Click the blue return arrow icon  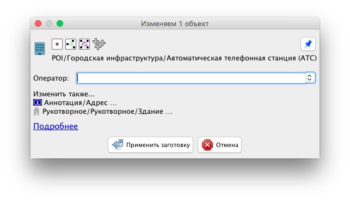[x=118, y=145]
